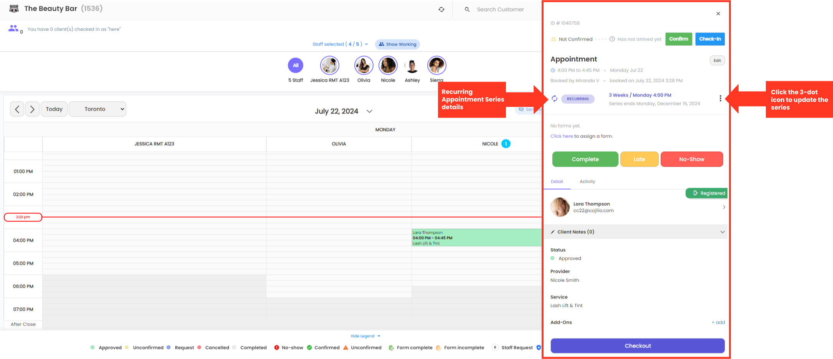
Task: Open the Toronto location dropdown
Action: [98, 109]
